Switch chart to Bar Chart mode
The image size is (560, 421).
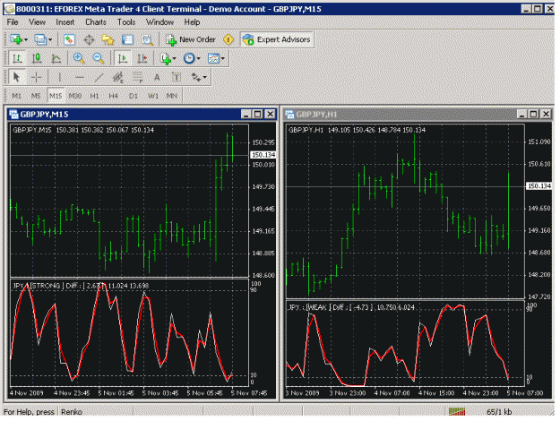tap(17, 58)
